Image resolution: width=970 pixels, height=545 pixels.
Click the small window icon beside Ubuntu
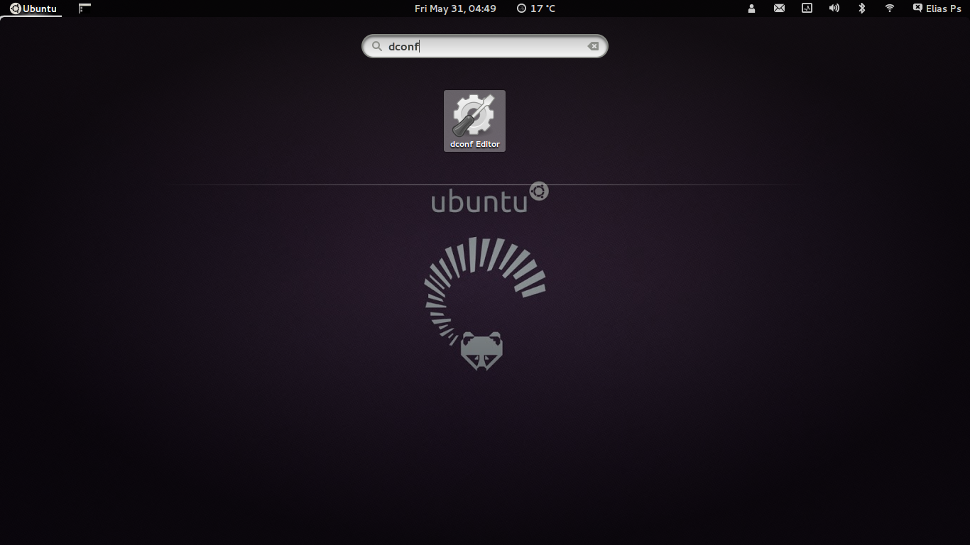point(85,9)
